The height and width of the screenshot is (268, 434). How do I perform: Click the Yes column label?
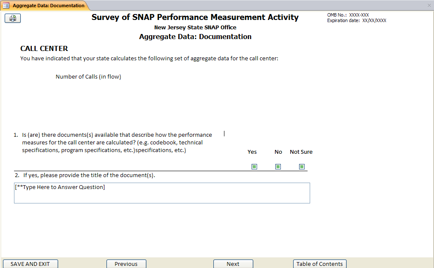(x=252, y=152)
